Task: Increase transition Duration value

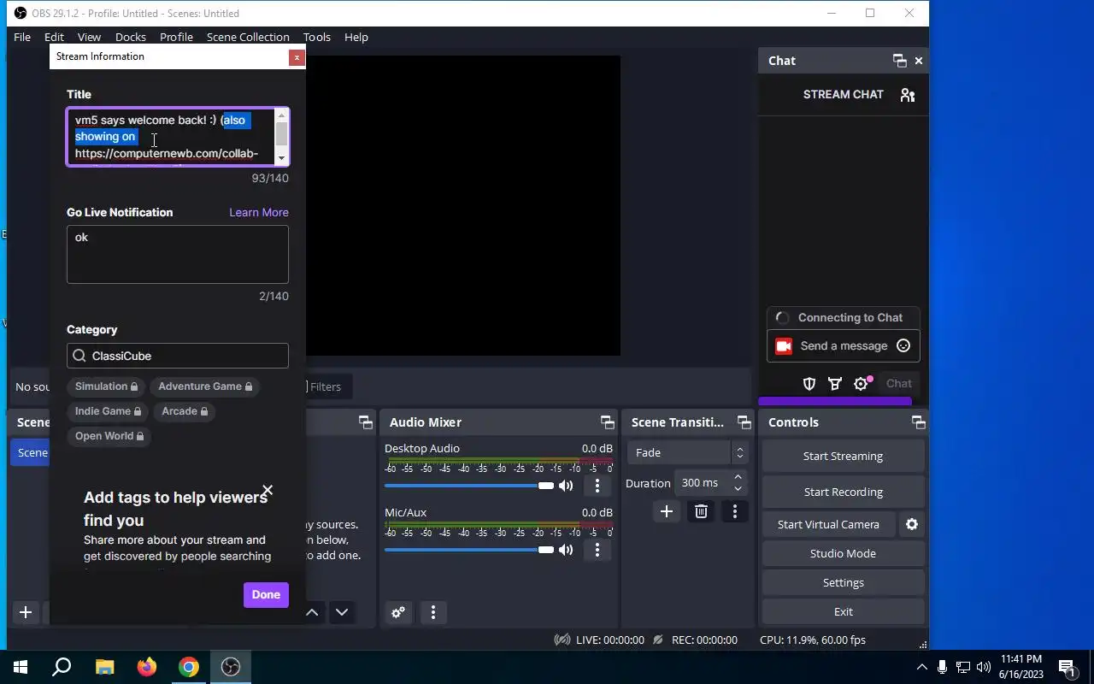Action: pyautogui.click(x=738, y=477)
